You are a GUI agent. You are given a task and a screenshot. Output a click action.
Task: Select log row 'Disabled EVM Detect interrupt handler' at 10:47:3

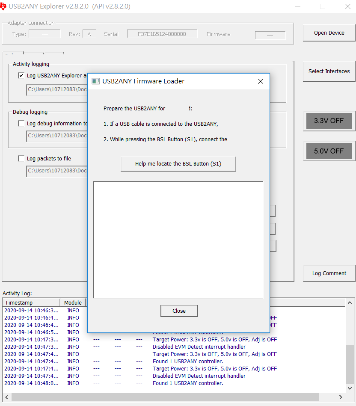[x=174, y=347]
